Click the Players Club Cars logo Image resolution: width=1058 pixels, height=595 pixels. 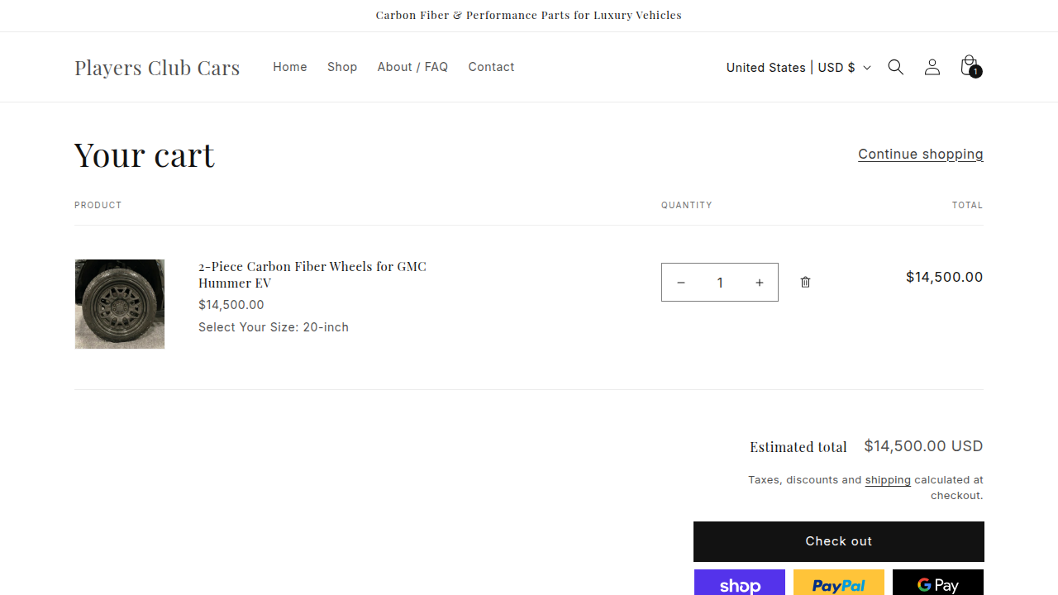pyautogui.click(x=157, y=67)
